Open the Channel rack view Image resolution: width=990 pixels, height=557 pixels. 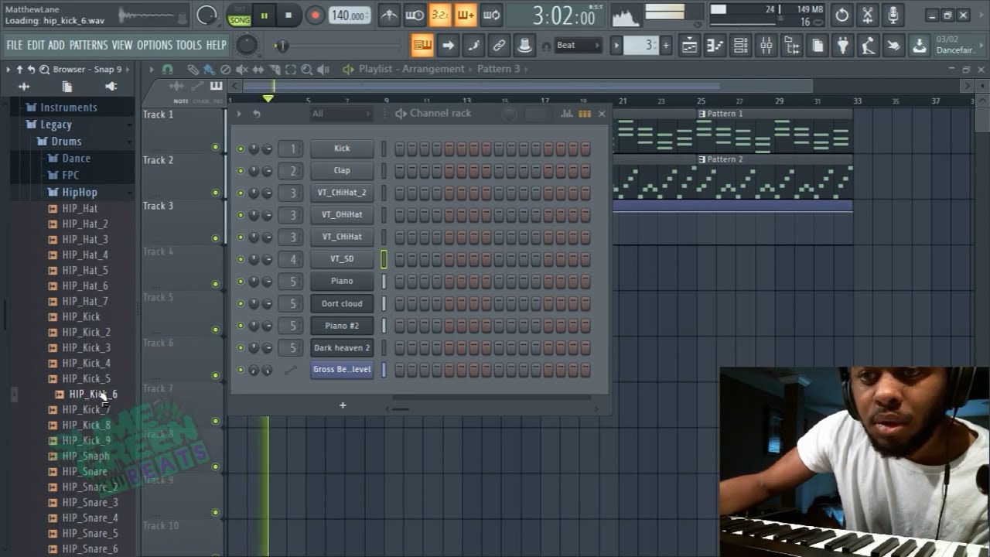[740, 46]
